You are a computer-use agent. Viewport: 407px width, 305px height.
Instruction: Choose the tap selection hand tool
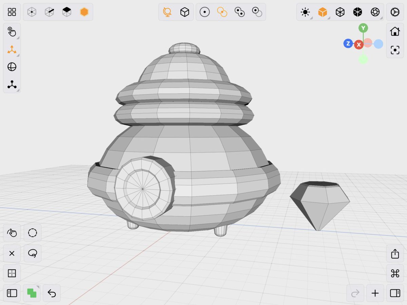pyautogui.click(x=12, y=232)
